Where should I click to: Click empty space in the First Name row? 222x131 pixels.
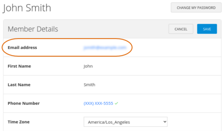(156, 66)
